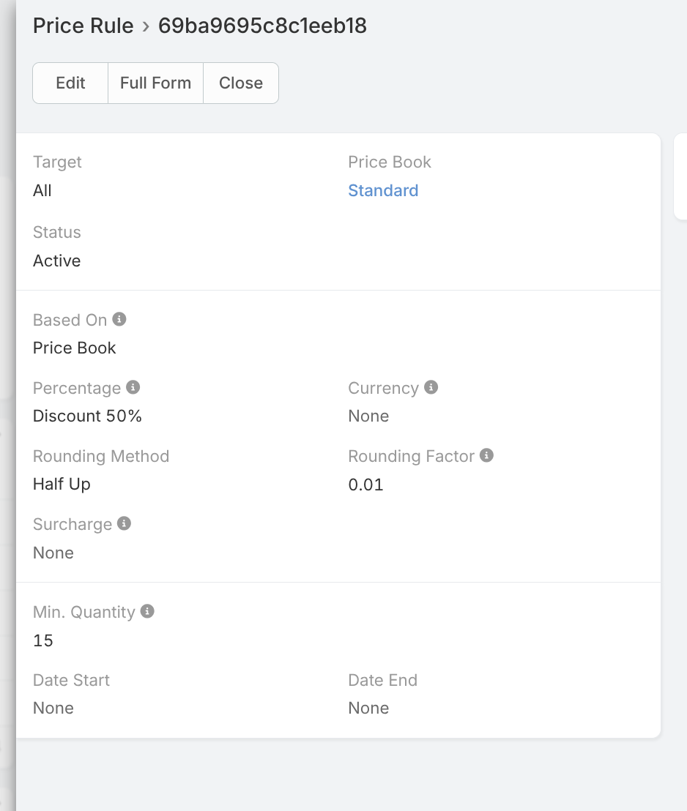
Task: Click the None value under Date Start
Action: [53, 708]
